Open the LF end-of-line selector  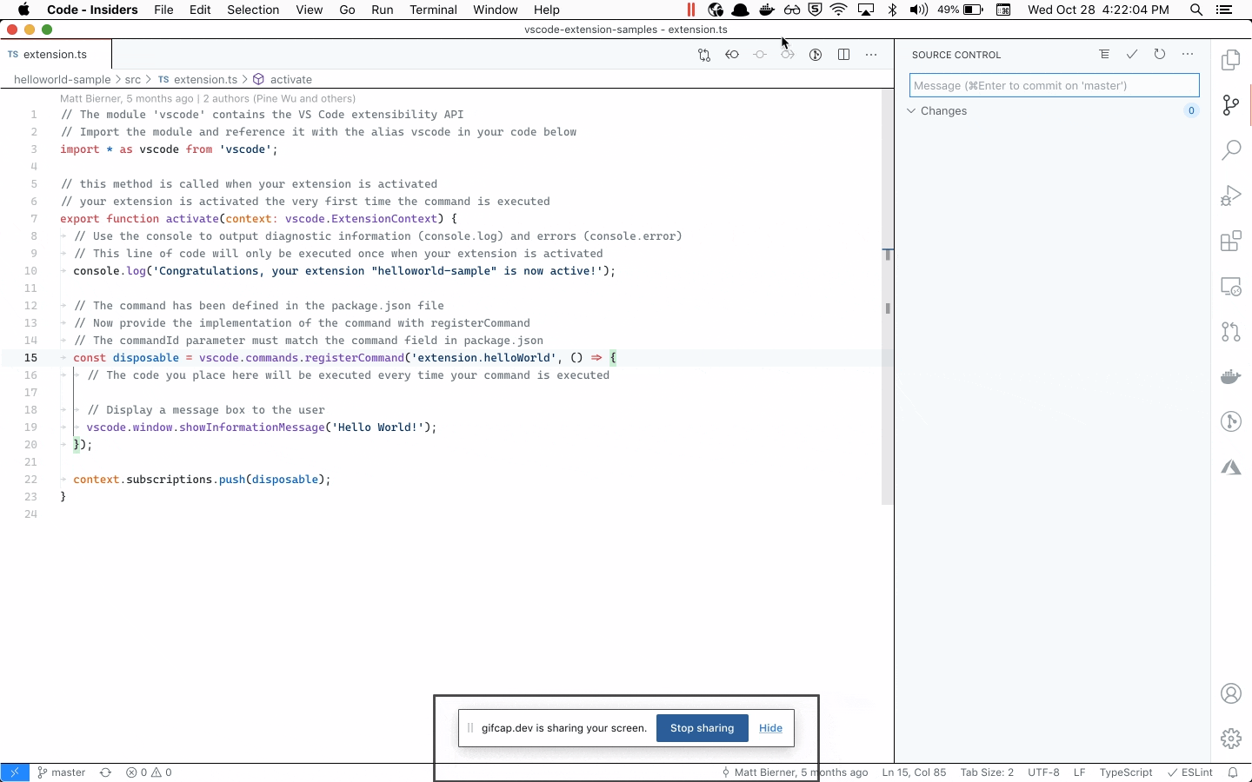[1079, 772]
